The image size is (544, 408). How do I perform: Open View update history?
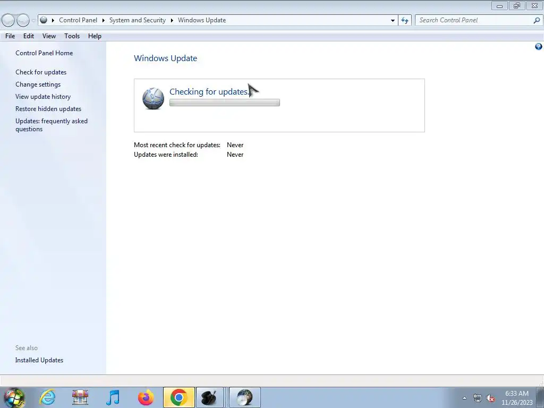[43, 97]
